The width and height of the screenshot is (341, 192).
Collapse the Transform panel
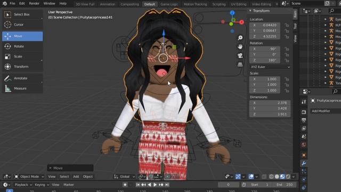[250, 11]
